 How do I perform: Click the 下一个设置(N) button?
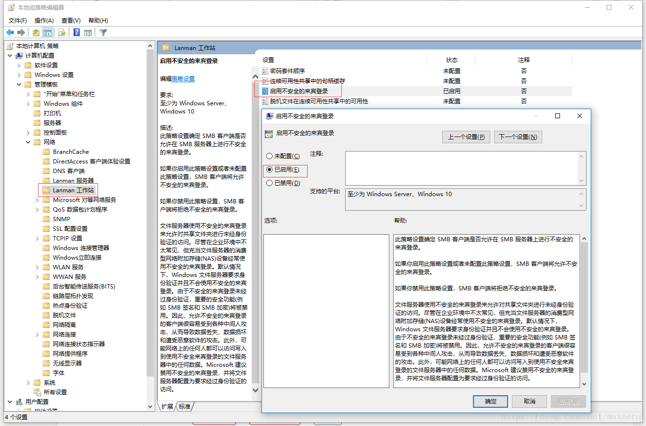(x=518, y=137)
